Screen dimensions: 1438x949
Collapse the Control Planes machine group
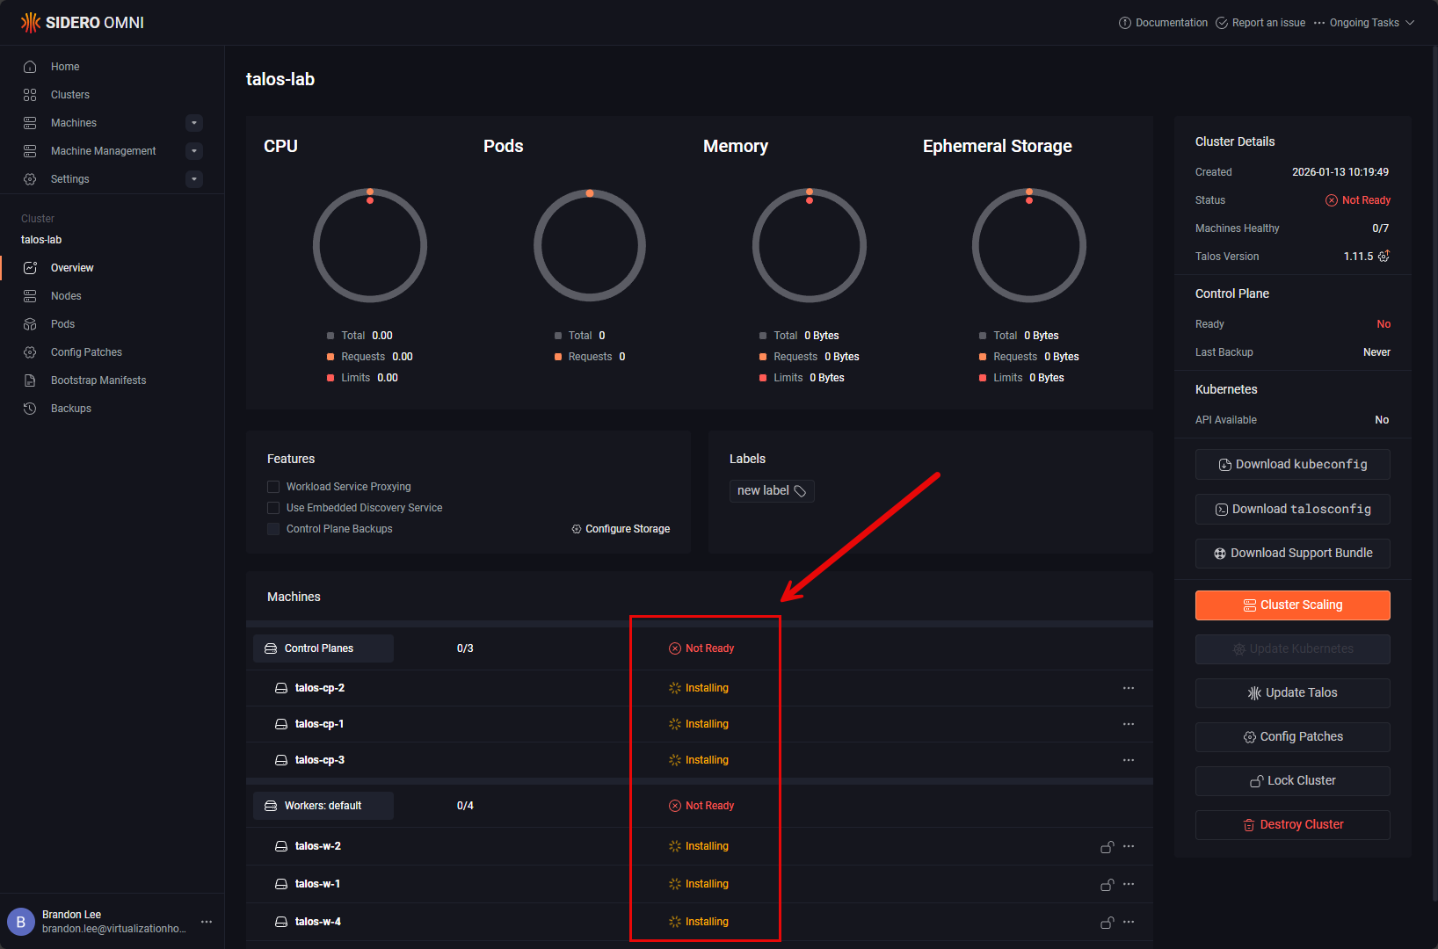(x=323, y=648)
